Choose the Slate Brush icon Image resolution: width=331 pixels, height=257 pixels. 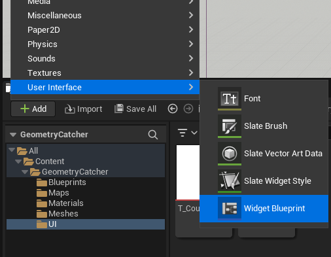pyautogui.click(x=230, y=126)
